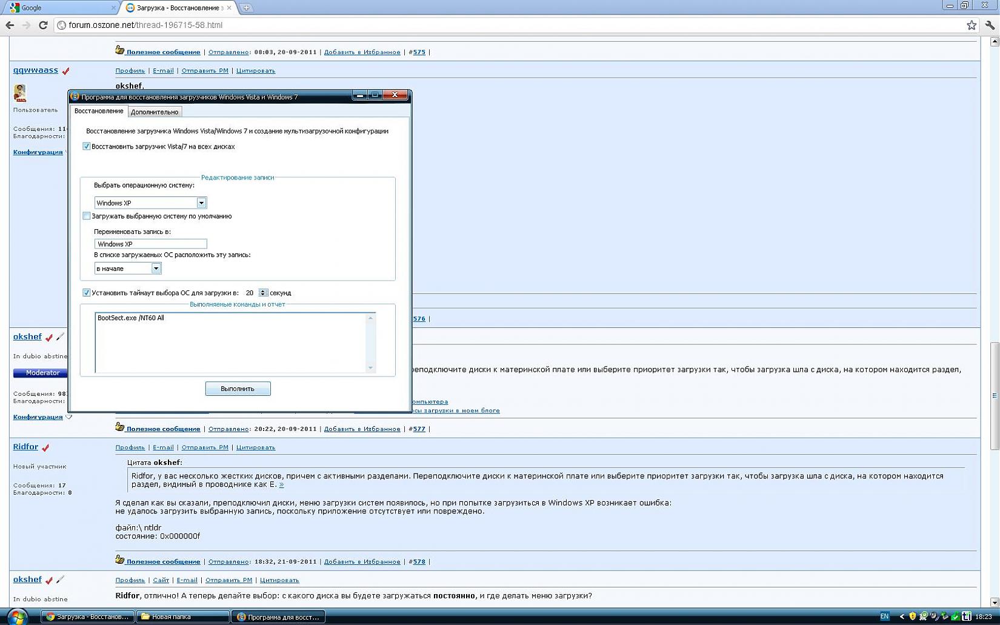Click the commands report text area

[231, 343]
